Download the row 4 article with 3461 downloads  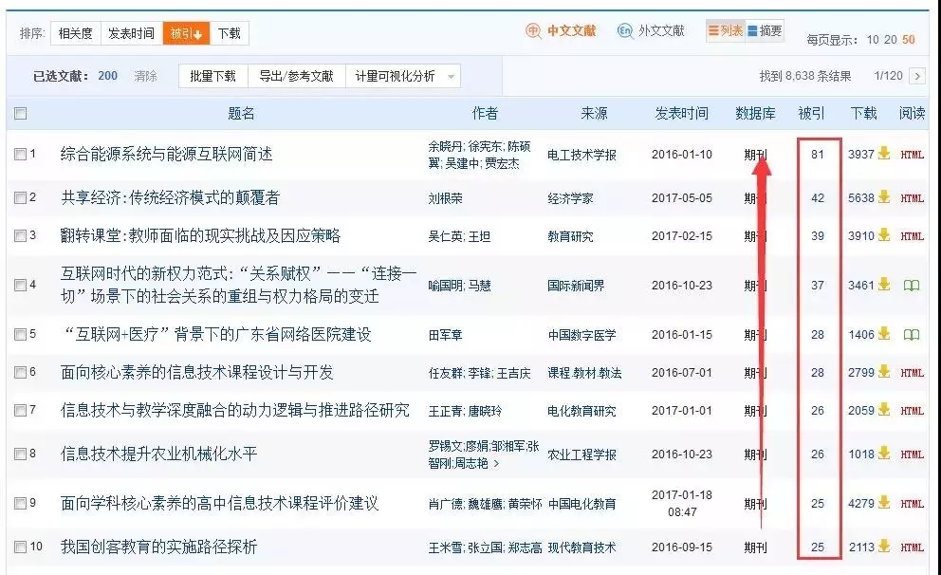click(884, 285)
